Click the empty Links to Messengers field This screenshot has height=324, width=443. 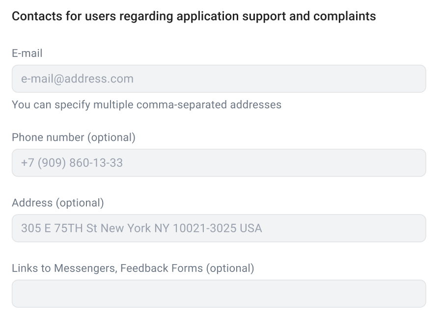pyautogui.click(x=219, y=294)
